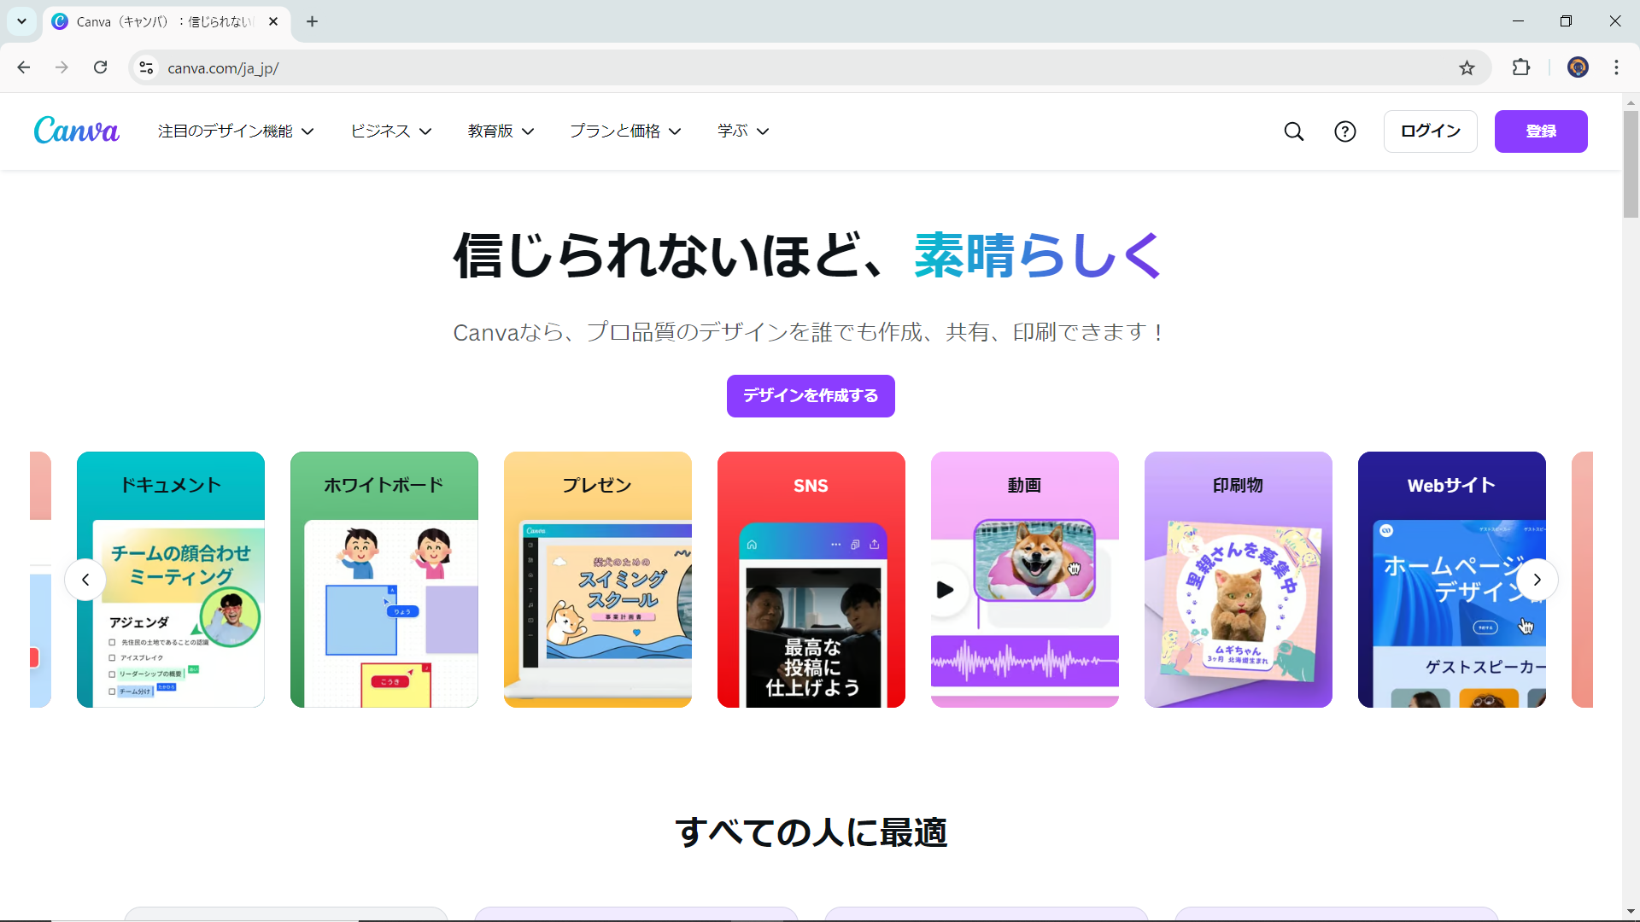Open a new browser tab
Screen dimensions: 1640x922
coord(312,21)
